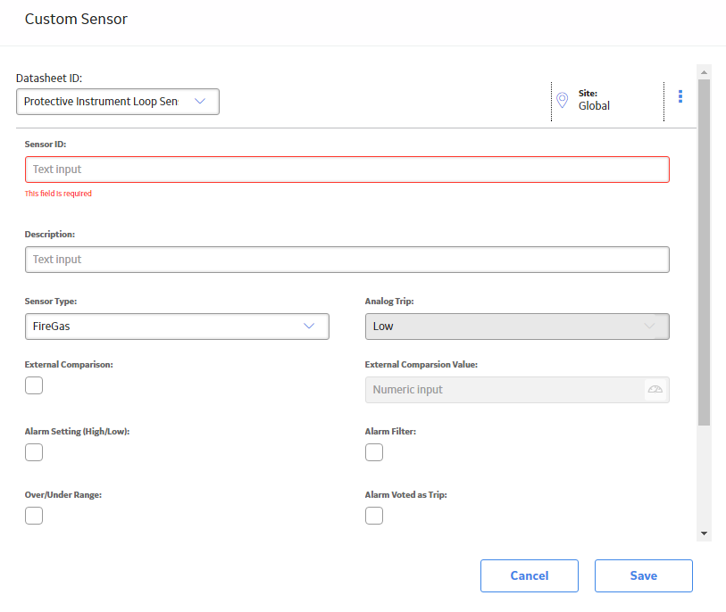
Task: Click the Site location pin icon
Action: coord(562,100)
